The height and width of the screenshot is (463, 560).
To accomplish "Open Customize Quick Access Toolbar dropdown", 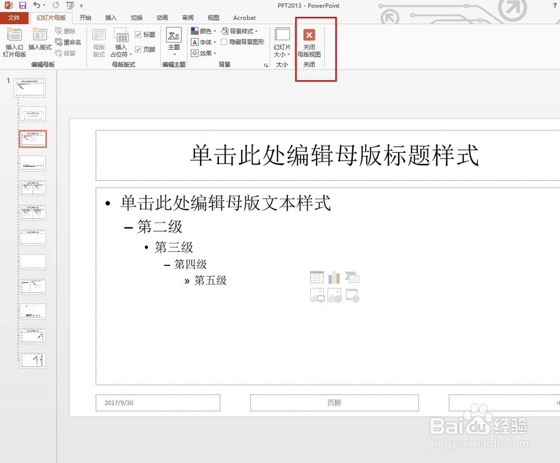I will coord(81,6).
